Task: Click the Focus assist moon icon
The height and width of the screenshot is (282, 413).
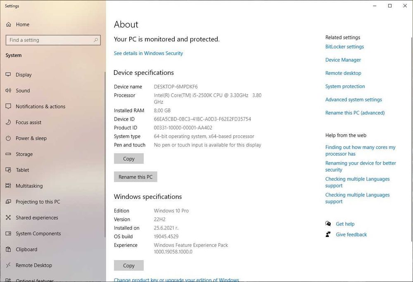Action: pyautogui.click(x=8, y=122)
